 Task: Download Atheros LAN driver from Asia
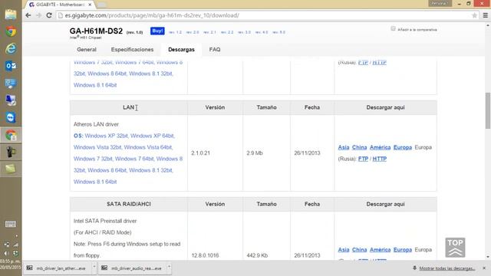click(344, 147)
